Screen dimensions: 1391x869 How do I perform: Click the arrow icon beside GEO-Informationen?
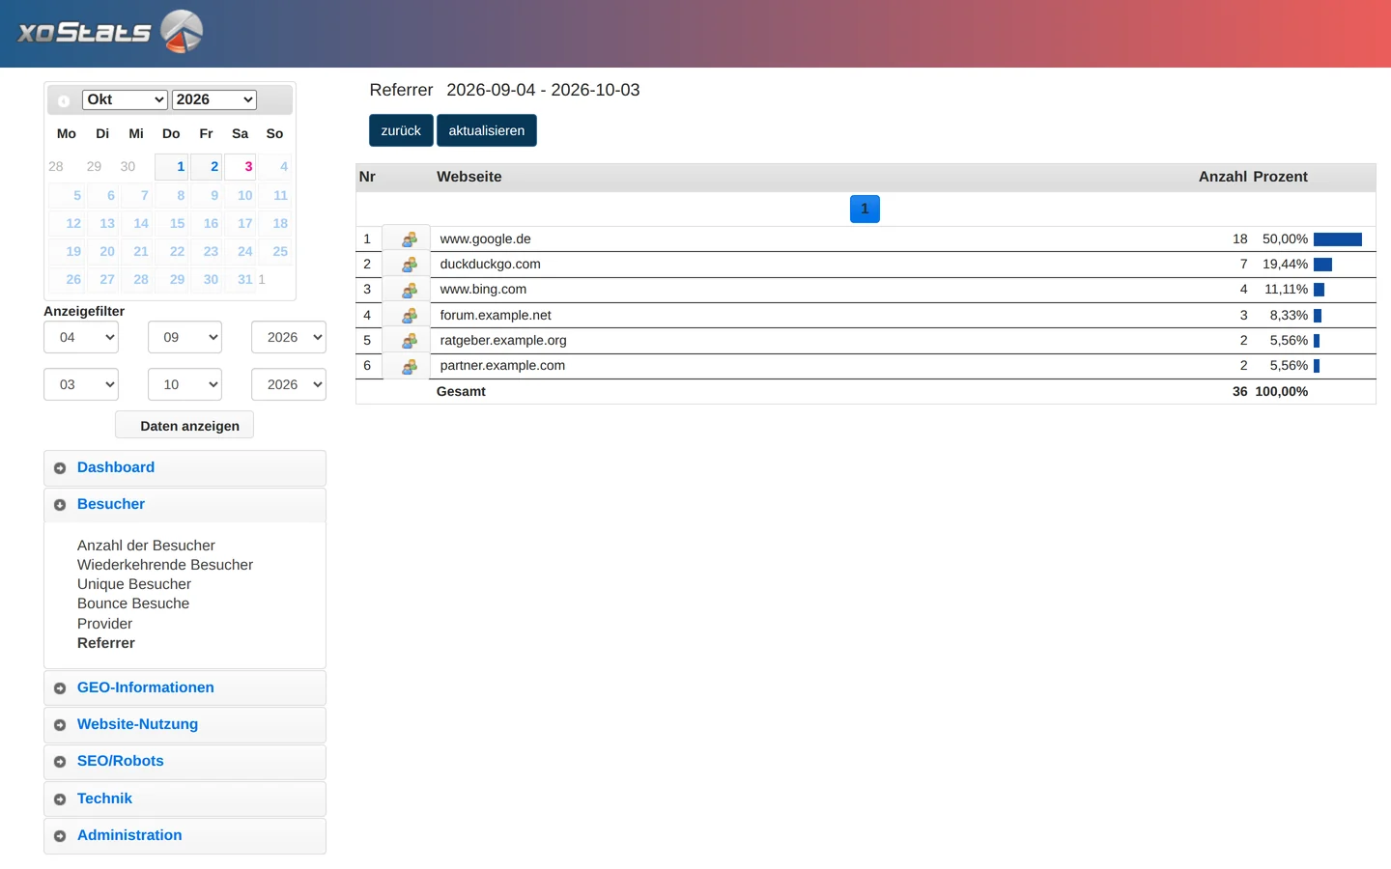click(x=60, y=688)
